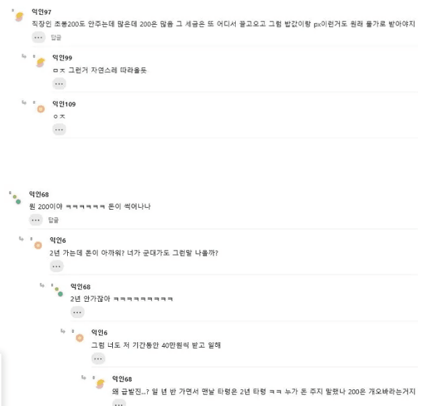The height and width of the screenshot is (406, 428).
Task: Open more options under 익인109's 'ㅇㅈ' reply
Action: 59,130
